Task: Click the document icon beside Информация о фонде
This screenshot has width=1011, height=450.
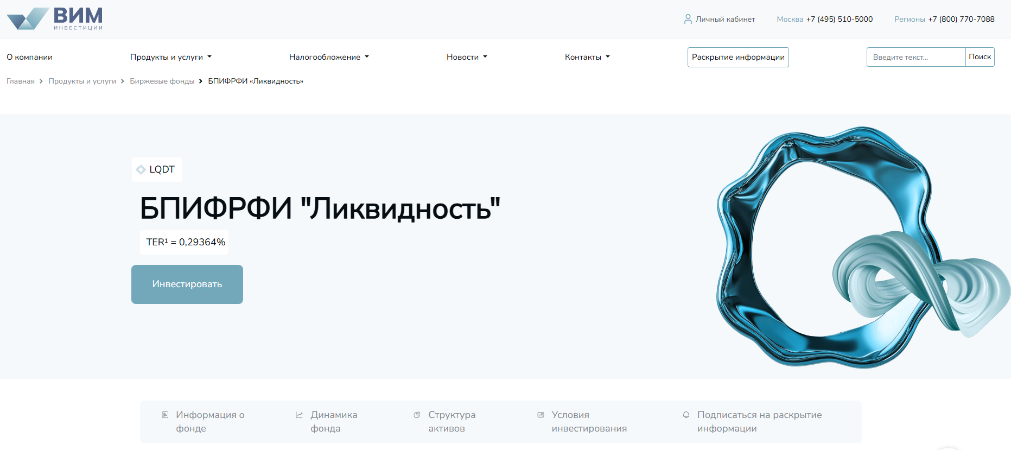Action: point(165,415)
